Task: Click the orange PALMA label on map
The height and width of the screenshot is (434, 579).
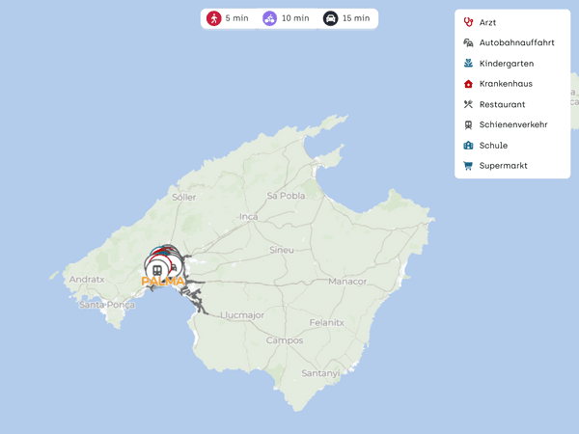Action: click(162, 282)
